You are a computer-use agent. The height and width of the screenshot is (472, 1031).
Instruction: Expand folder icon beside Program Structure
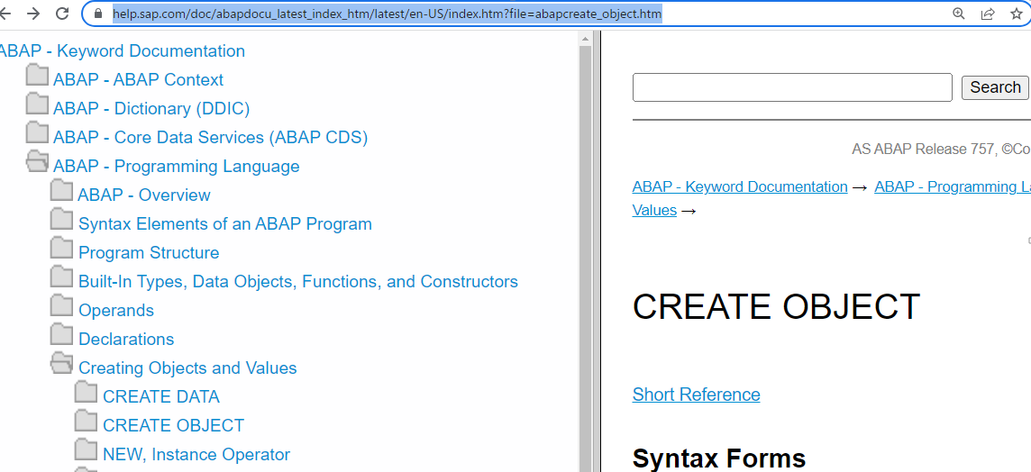coord(62,249)
